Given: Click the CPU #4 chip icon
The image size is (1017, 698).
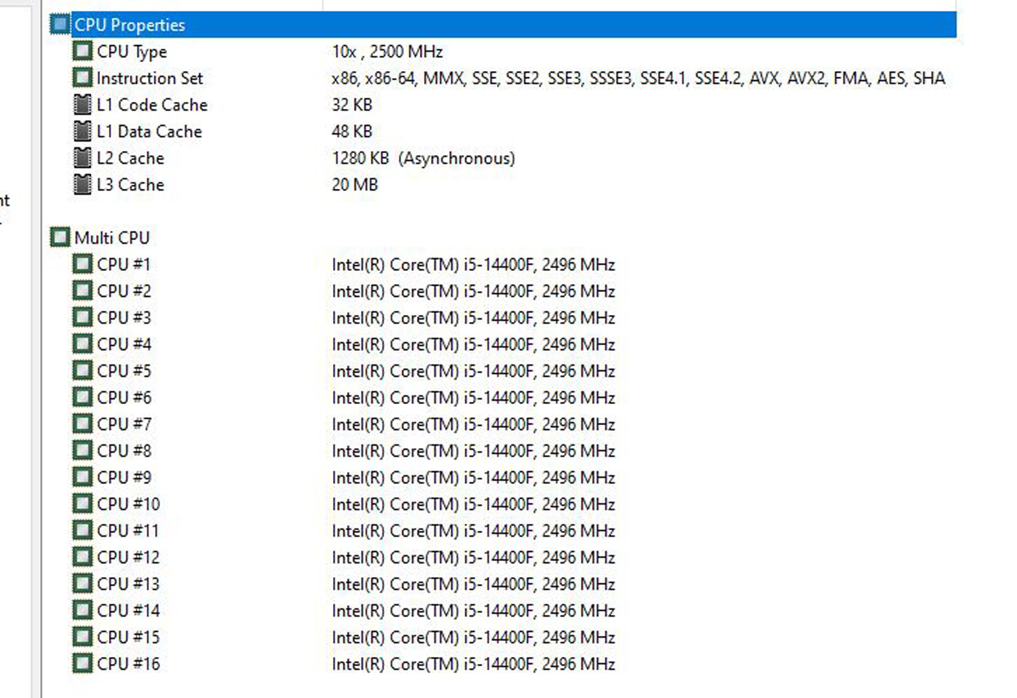Looking at the screenshot, I should tap(83, 344).
